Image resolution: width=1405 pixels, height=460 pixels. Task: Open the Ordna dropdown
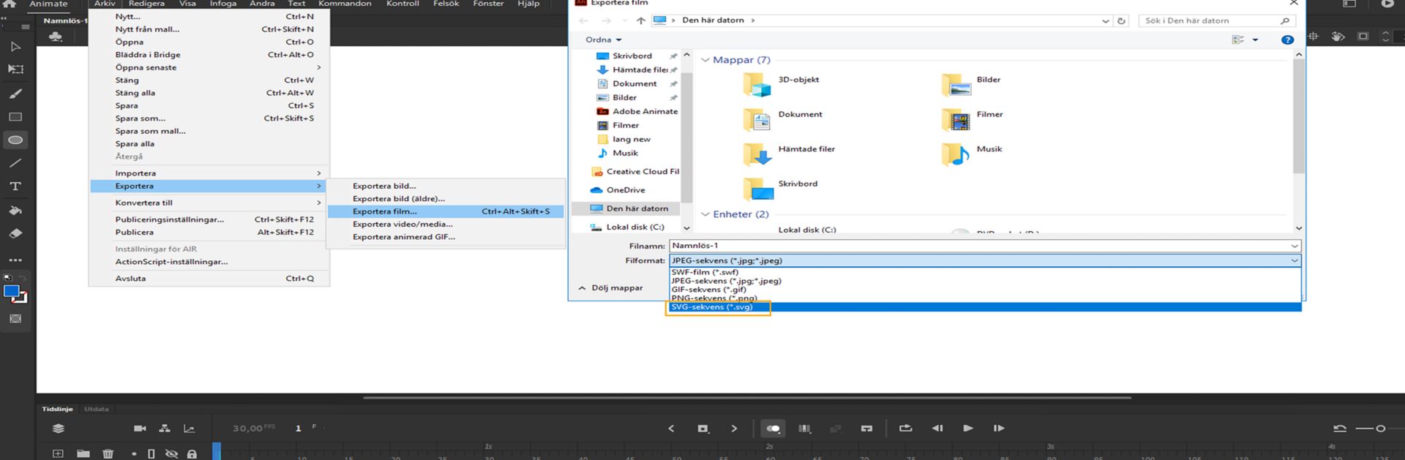604,39
